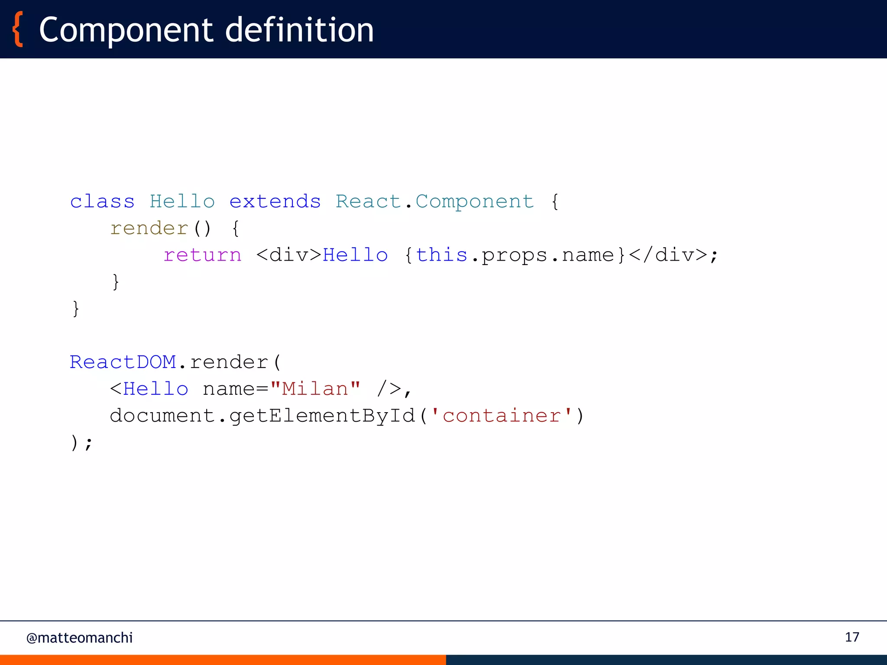Click the 'render() {' code line
Viewport: 887px width, 665px height.
coord(175,228)
